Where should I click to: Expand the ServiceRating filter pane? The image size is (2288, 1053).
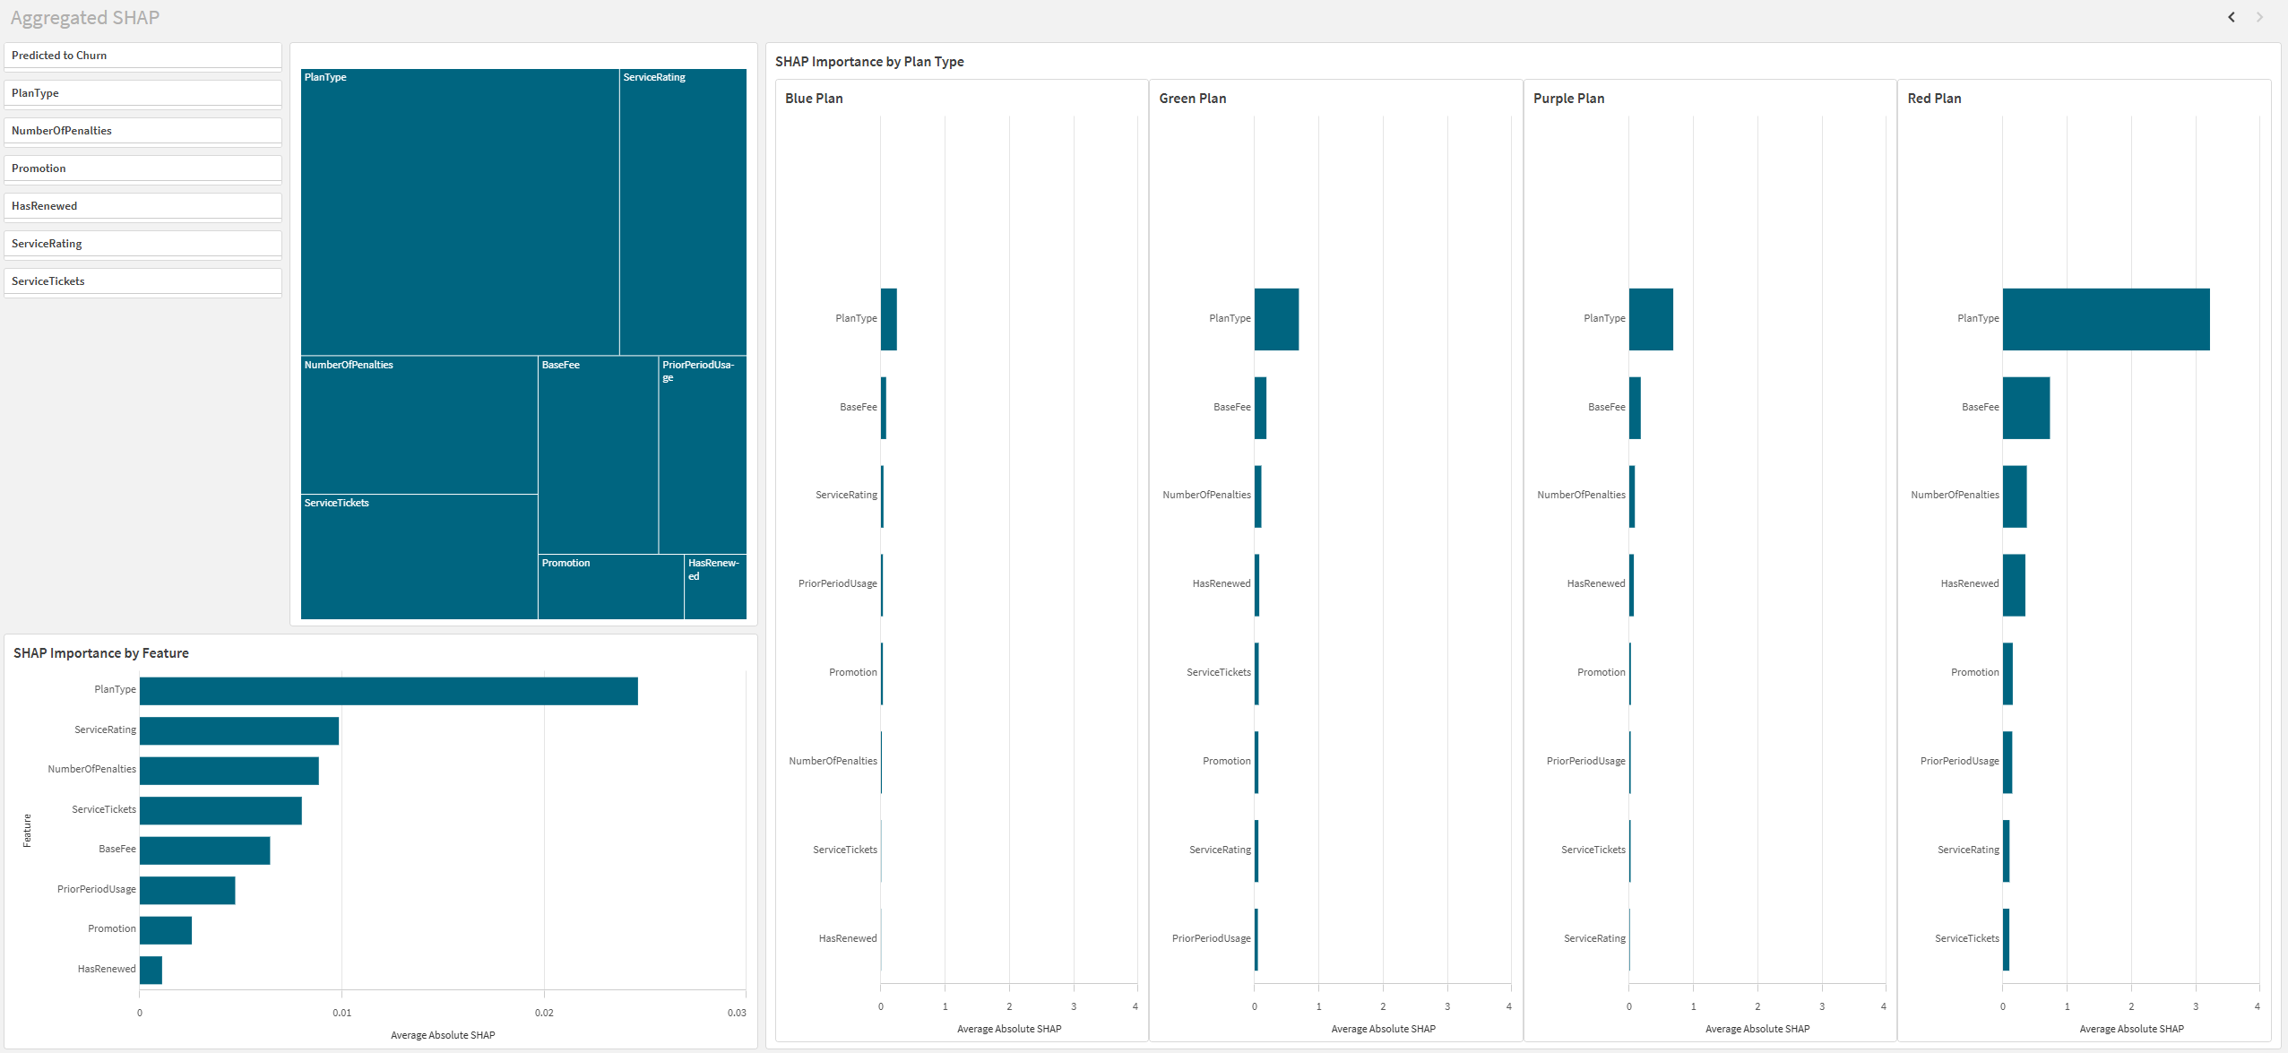pos(142,243)
